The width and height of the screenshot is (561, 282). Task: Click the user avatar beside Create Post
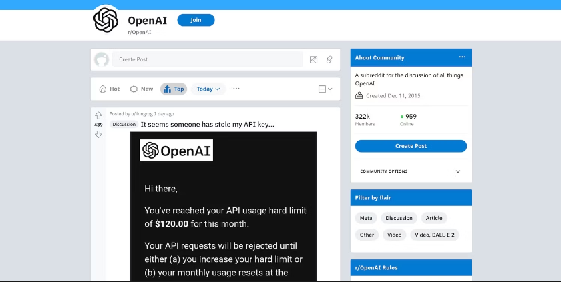102,59
